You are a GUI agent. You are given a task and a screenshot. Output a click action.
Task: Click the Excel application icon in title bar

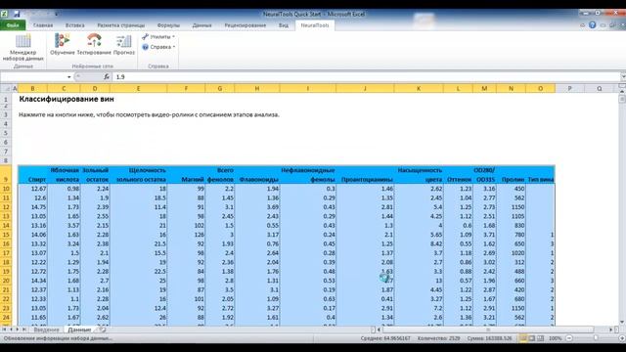(4, 14)
